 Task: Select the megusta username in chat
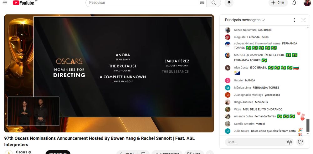tap(240, 37)
